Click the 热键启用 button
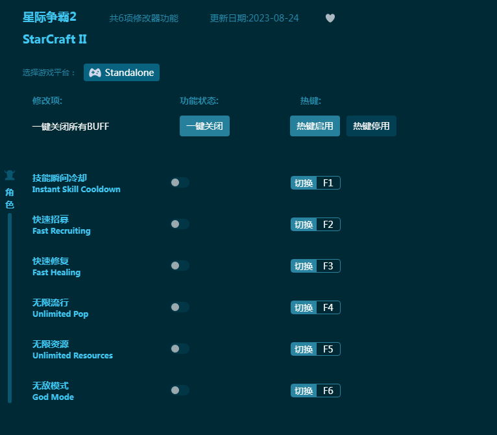This screenshot has height=435, width=497. click(x=315, y=126)
